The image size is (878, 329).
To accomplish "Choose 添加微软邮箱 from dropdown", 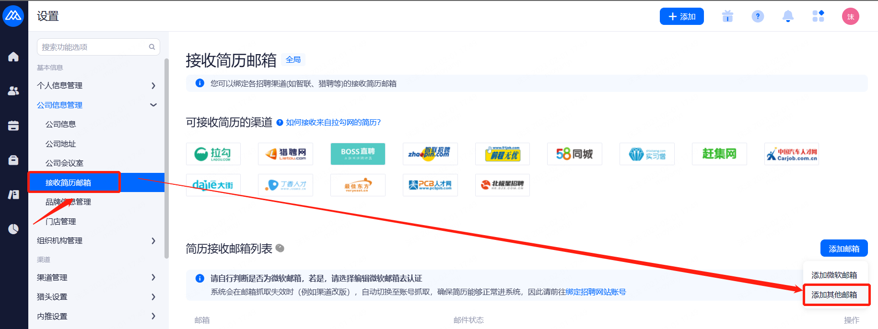I will tap(834, 275).
